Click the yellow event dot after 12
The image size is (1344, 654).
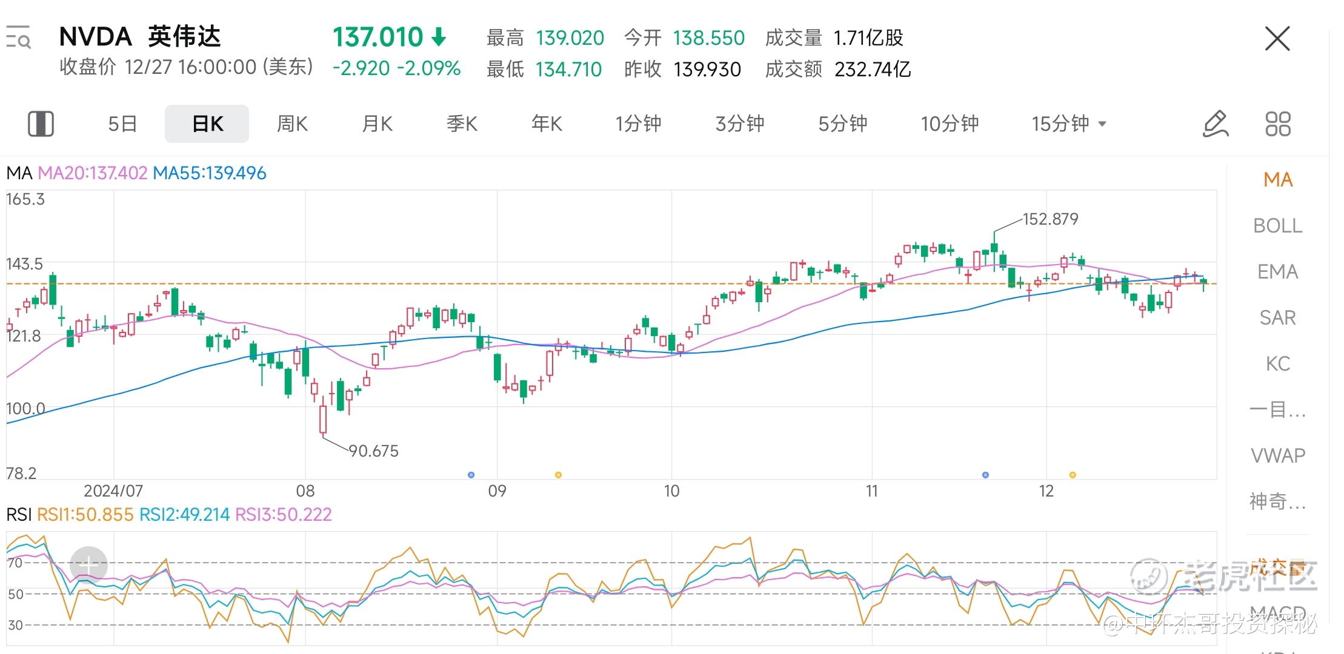coord(1073,475)
